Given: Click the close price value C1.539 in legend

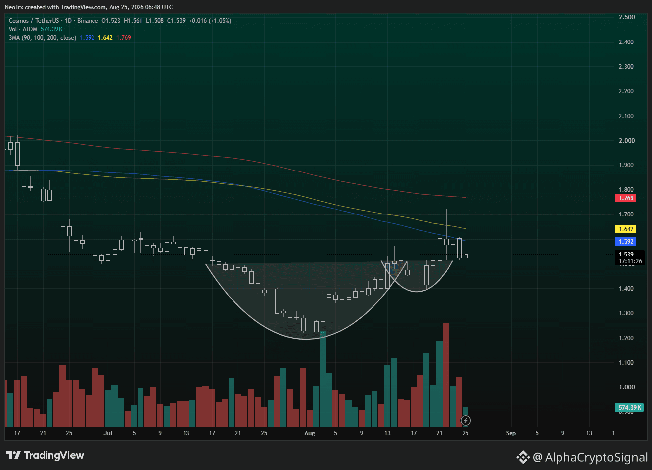Looking at the screenshot, I should 176,21.
